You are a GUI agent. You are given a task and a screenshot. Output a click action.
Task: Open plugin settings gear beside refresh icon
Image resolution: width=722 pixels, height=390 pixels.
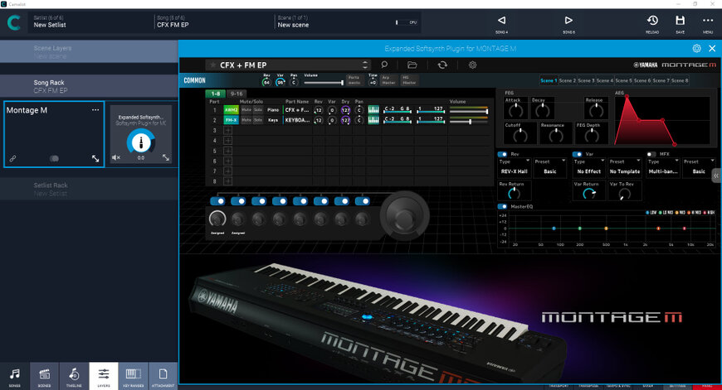(472, 65)
